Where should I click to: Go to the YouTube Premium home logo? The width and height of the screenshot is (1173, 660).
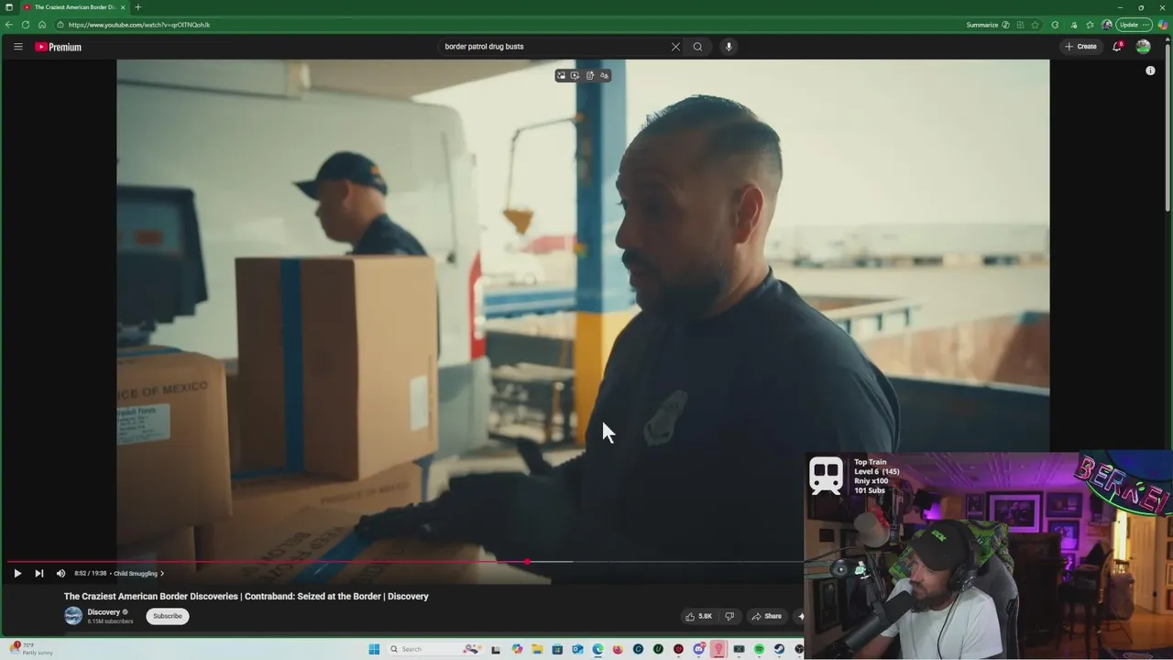point(59,47)
